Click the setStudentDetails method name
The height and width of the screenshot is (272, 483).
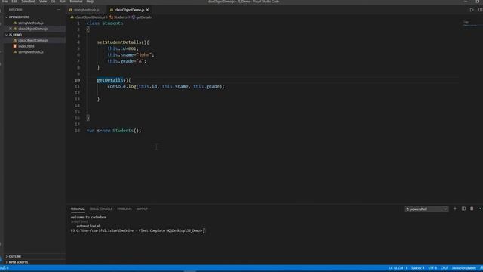(119, 42)
